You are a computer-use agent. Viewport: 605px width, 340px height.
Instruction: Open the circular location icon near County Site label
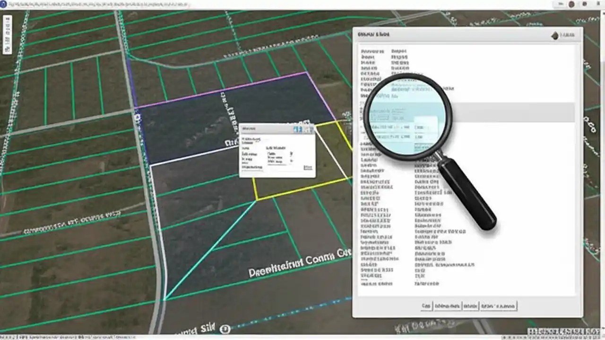click(225, 329)
